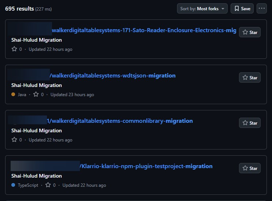Click the orange Java language dot
Image resolution: width=272 pixels, height=201 pixels.
(x=13, y=94)
